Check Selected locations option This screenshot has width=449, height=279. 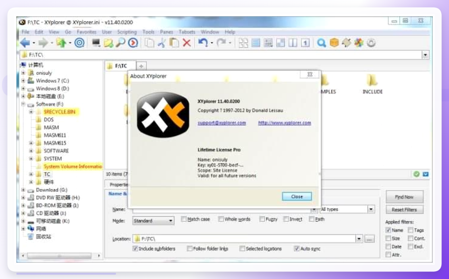(x=242, y=249)
